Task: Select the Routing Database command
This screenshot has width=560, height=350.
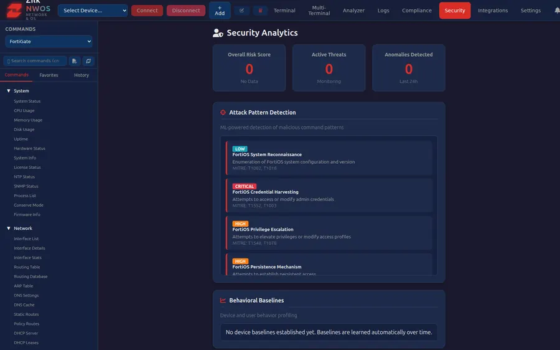Action: pyautogui.click(x=30, y=277)
